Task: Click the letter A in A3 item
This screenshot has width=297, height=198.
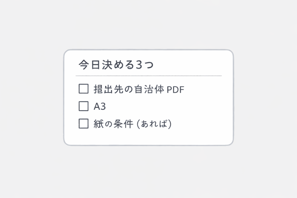Action: click(97, 107)
